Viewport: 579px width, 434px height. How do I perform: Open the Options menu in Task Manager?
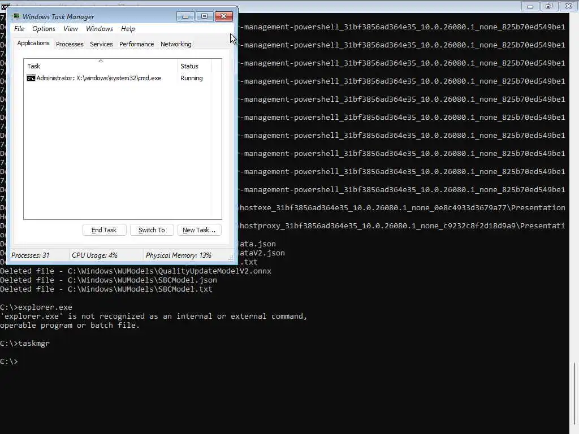(x=44, y=29)
